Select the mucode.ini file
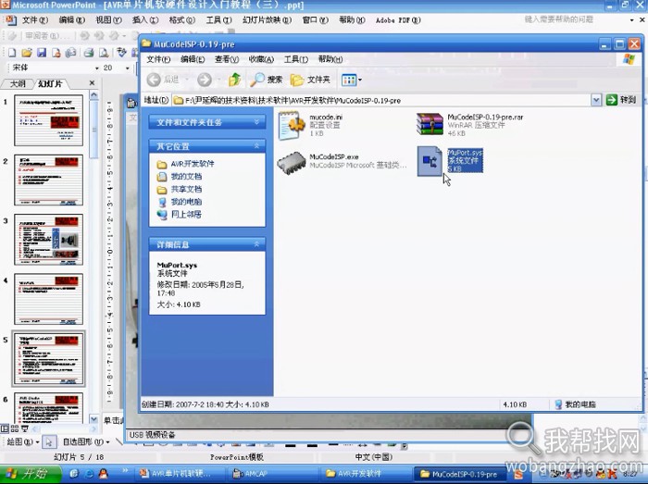 pos(311,125)
